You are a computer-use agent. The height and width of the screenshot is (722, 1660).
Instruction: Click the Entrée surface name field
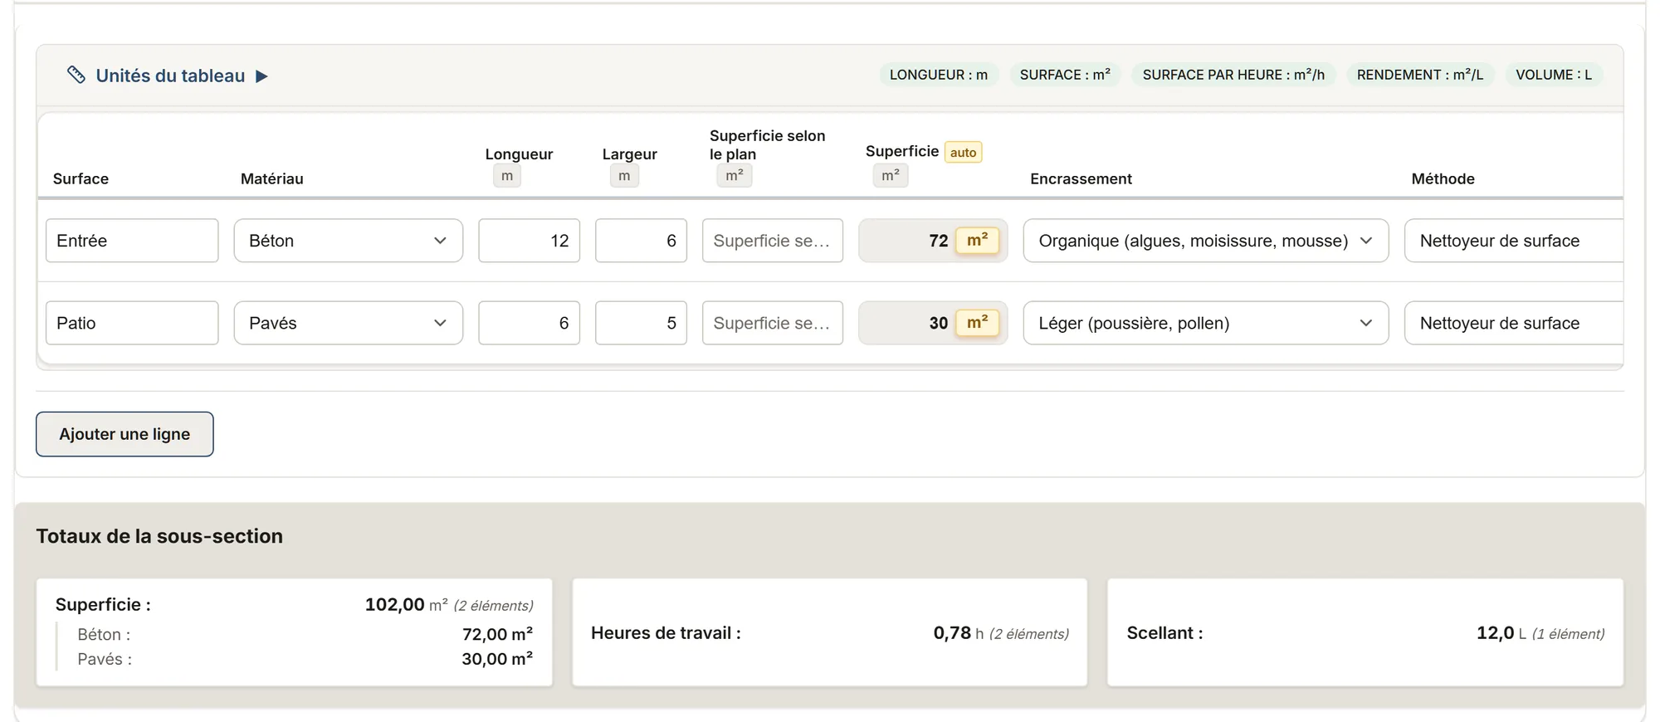point(132,241)
